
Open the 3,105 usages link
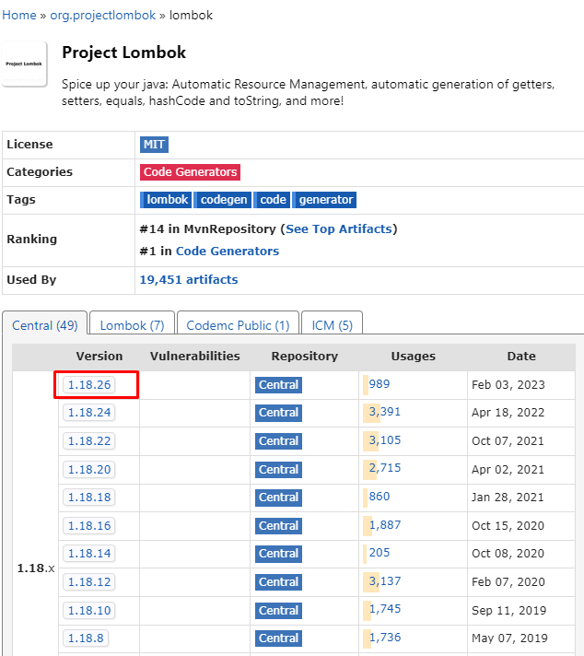tap(384, 440)
